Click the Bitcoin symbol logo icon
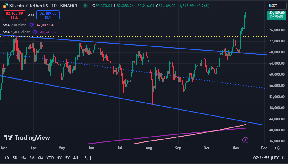This screenshot has height=164, width=288. click(5, 6)
